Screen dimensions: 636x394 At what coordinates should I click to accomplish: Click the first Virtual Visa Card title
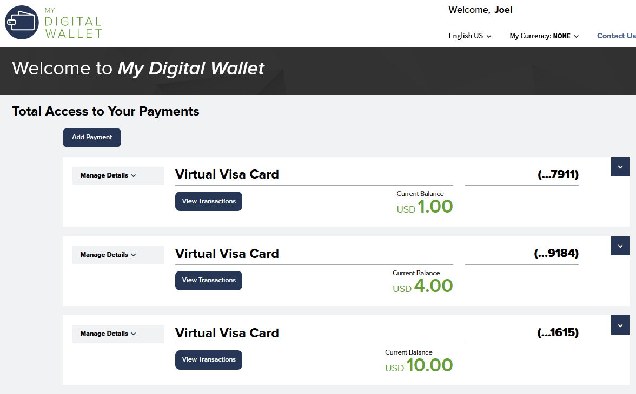[227, 174]
